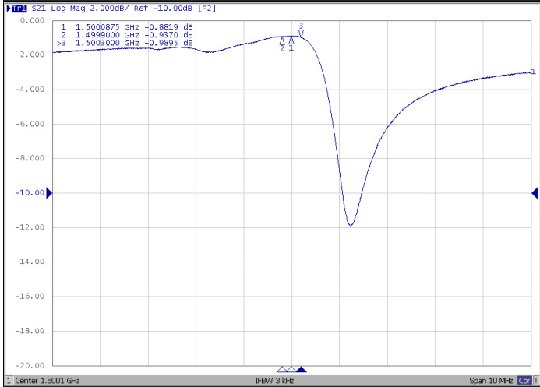
Task: Click the Center 1.5001 GHz frequency field
Action: pos(46,381)
